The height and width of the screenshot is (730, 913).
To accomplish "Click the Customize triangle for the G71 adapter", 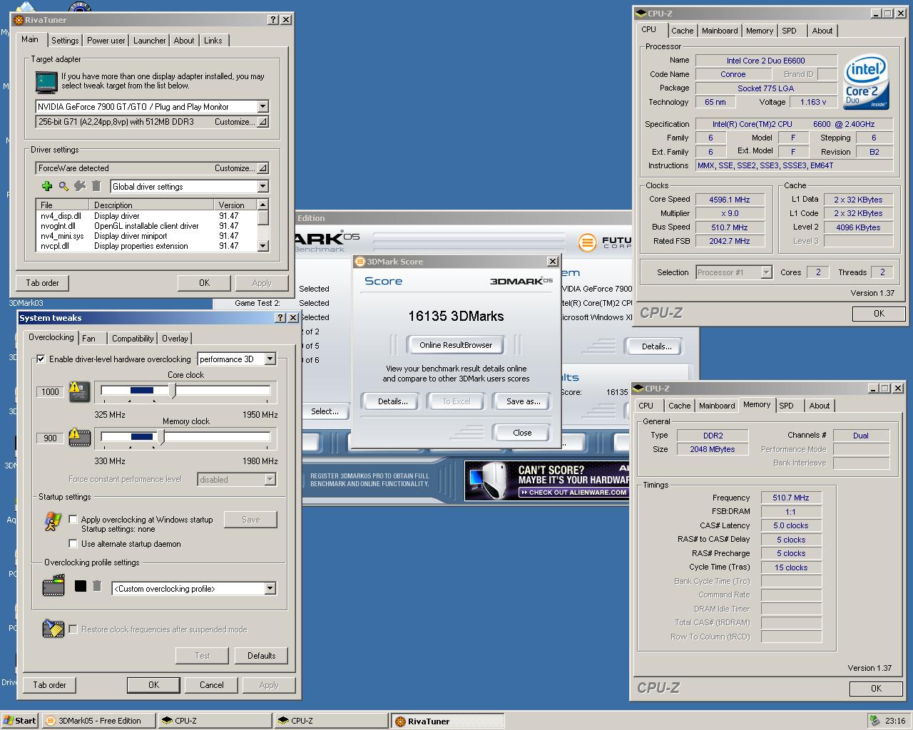I will tap(263, 122).
